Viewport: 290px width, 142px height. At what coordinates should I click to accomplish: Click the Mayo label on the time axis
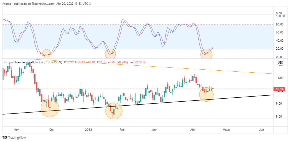226,130
